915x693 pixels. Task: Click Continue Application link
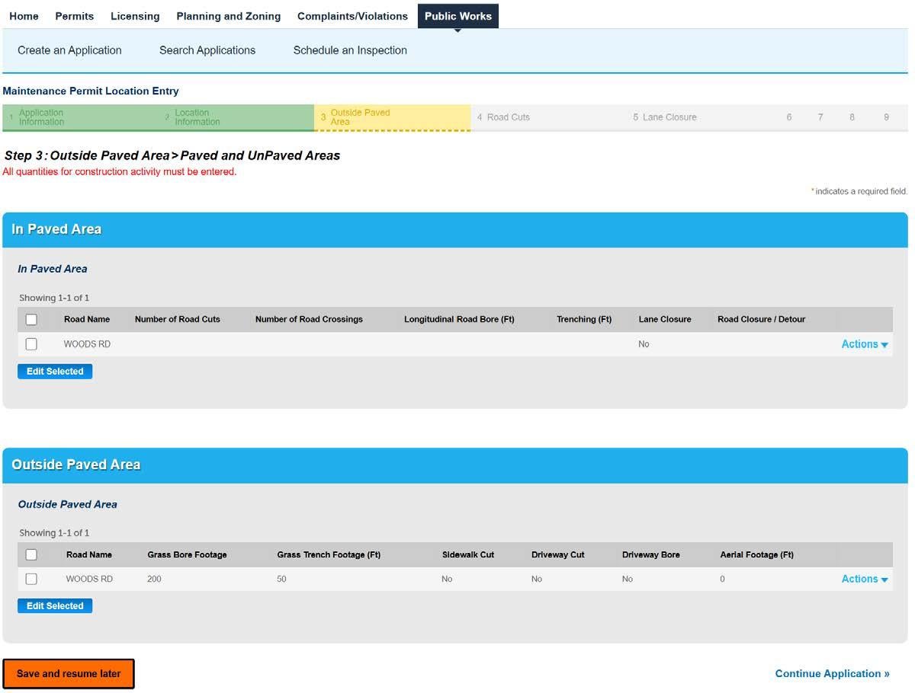832,674
